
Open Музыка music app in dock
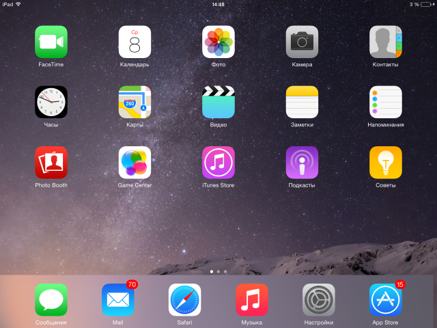pos(252,300)
